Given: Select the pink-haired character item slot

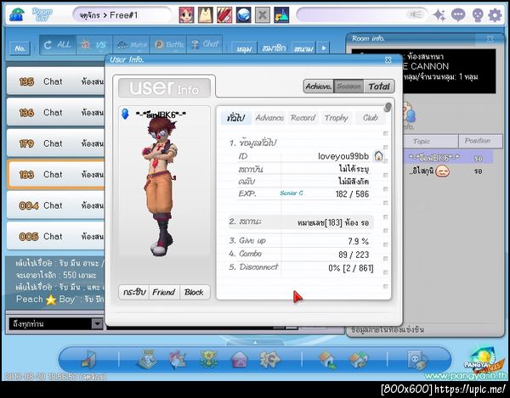Looking at the screenshot, I should pos(187,15).
